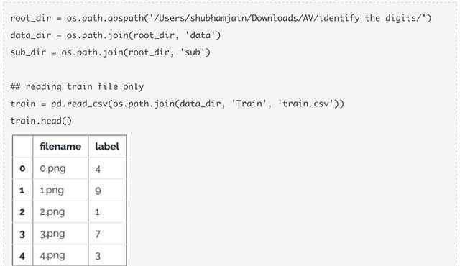460x266 pixels.
Task: Select the label column header
Action: [107, 146]
